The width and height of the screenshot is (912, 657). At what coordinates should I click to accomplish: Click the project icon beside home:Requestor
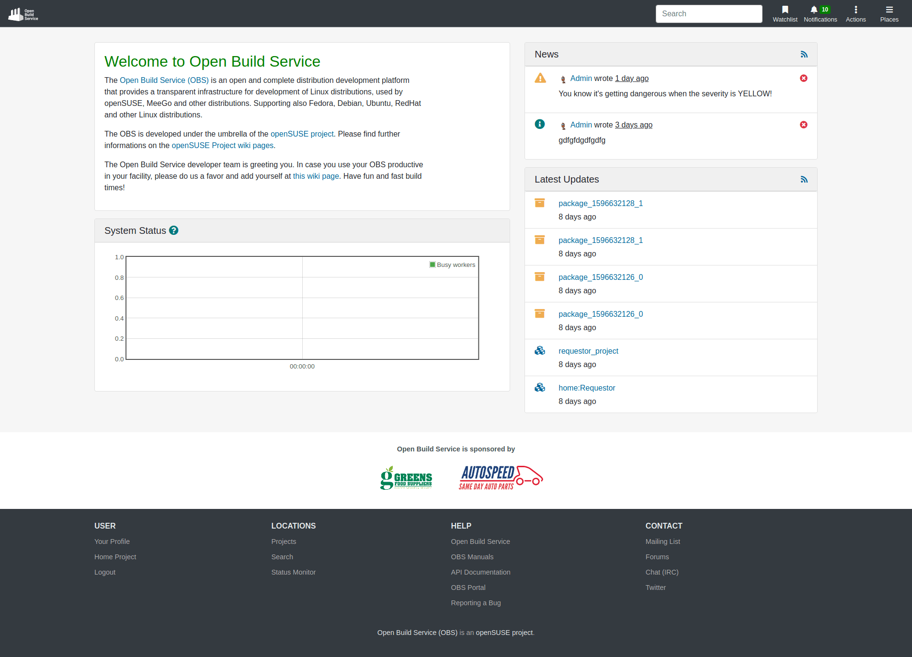coord(540,387)
